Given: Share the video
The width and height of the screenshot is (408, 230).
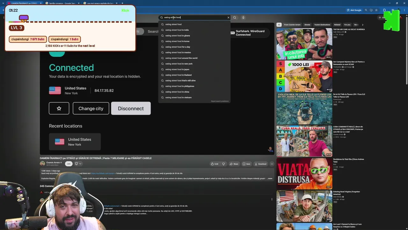Looking at the screenshot, I should (234, 164).
